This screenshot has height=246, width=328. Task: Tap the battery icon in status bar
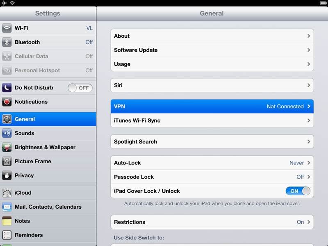pyautogui.click(x=323, y=3)
